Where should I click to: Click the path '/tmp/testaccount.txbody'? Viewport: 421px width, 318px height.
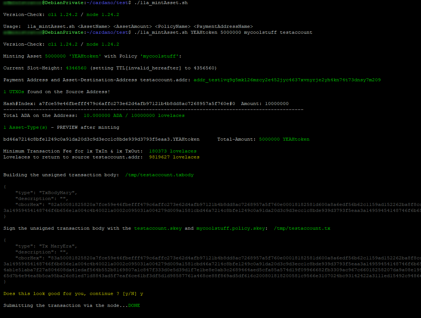159,175
